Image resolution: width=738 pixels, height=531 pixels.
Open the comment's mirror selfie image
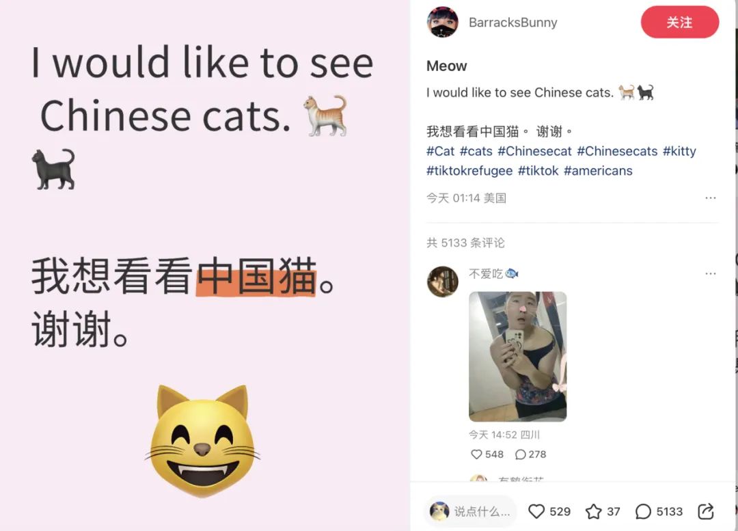pos(518,356)
